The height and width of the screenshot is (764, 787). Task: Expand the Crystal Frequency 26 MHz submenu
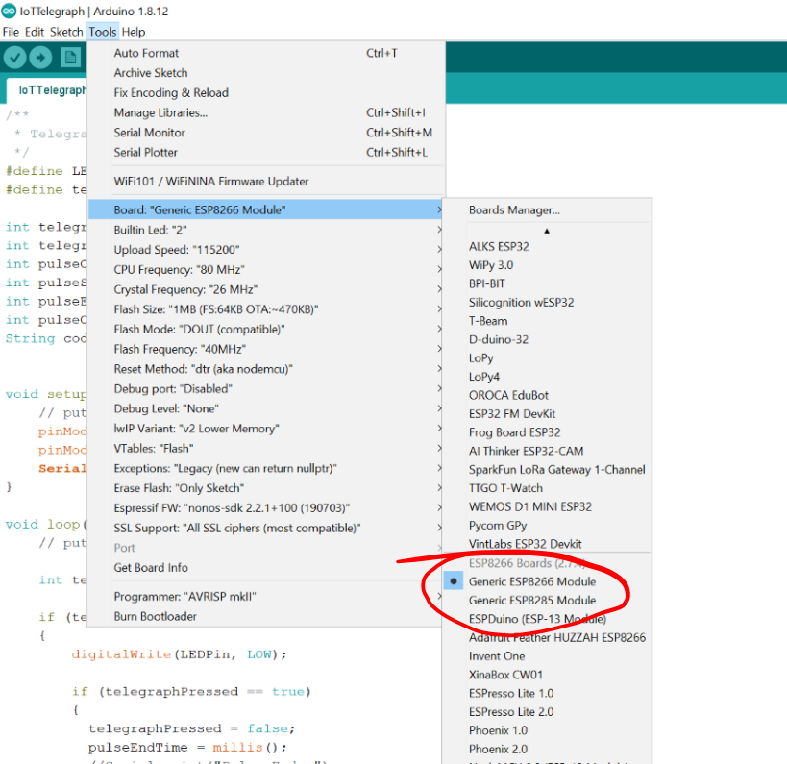click(266, 289)
